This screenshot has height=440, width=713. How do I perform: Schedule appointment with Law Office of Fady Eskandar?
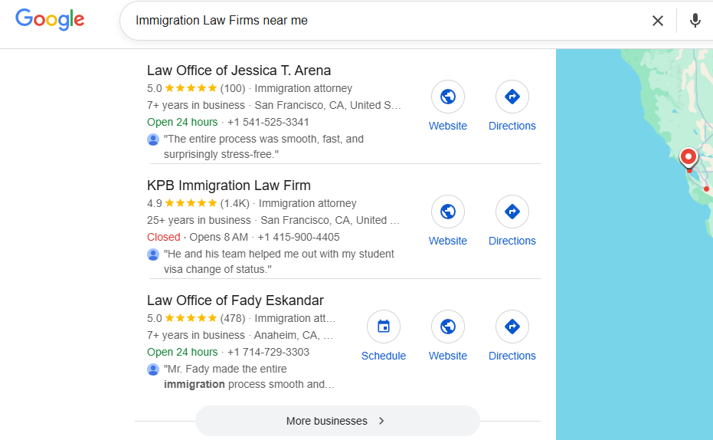coord(384,327)
